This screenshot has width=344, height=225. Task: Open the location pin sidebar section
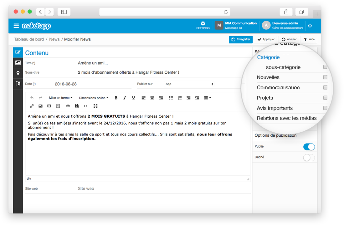18,73
